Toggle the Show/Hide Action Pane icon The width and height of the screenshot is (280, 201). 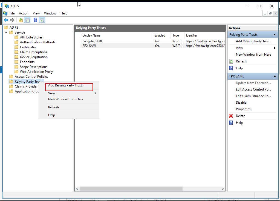(42, 20)
